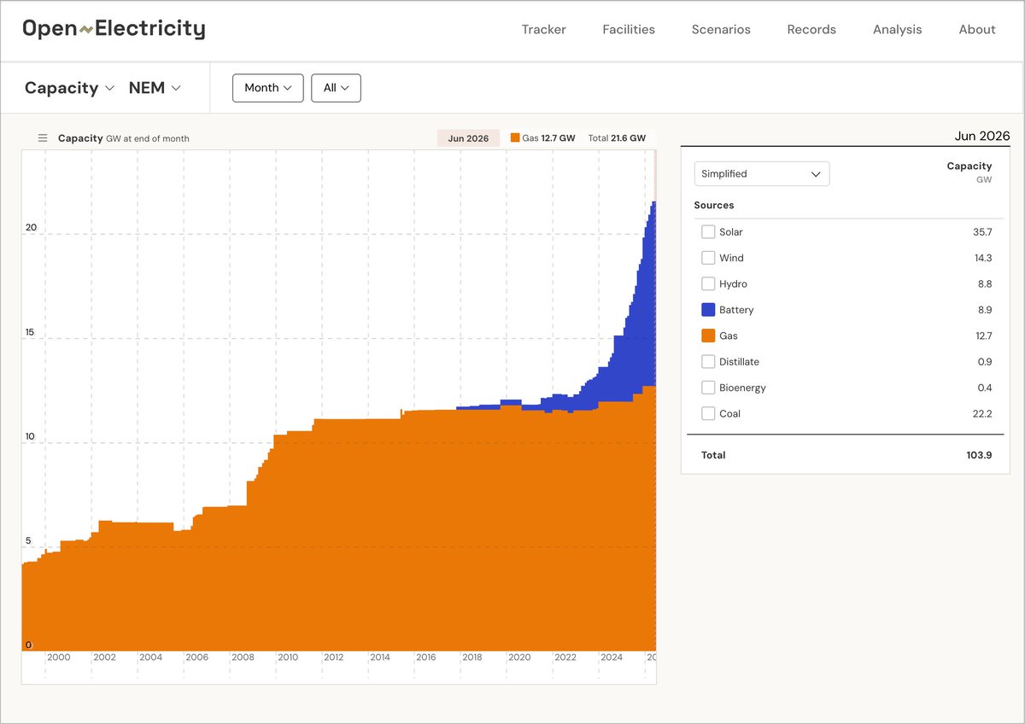The width and height of the screenshot is (1025, 724).
Task: Click the 2000 label on the time axis
Action: 58,657
